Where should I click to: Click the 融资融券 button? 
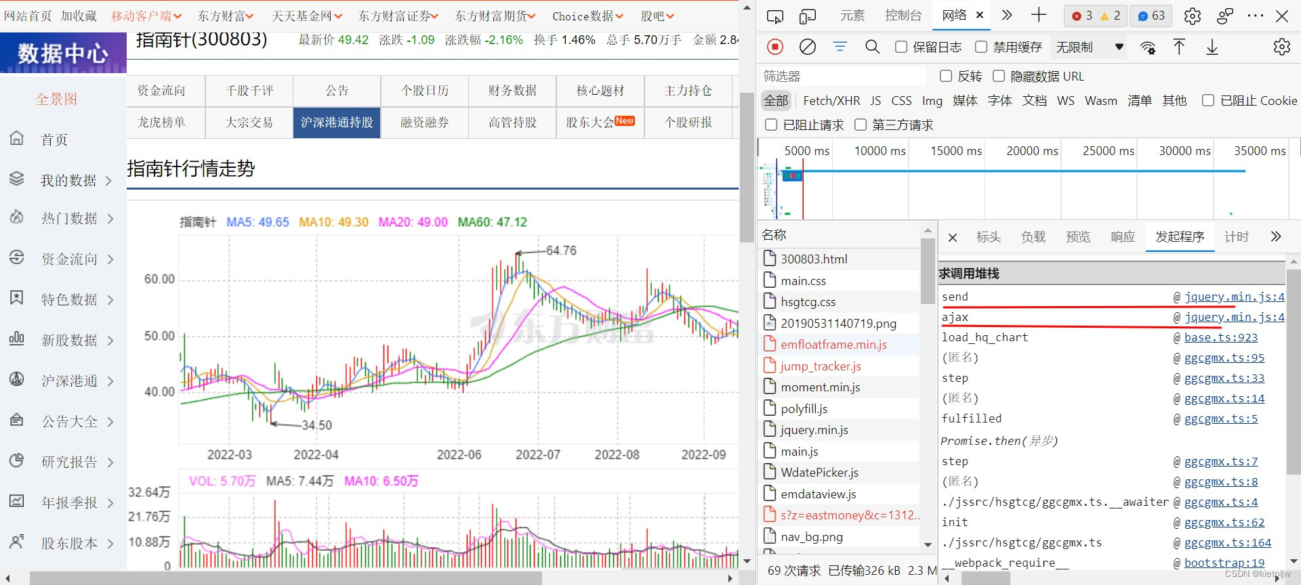click(x=424, y=122)
